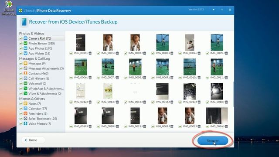Uncheck the Camera Roll checkbox

[20, 38]
